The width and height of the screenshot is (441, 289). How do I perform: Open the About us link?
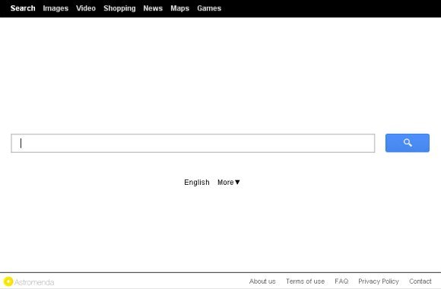click(x=262, y=281)
